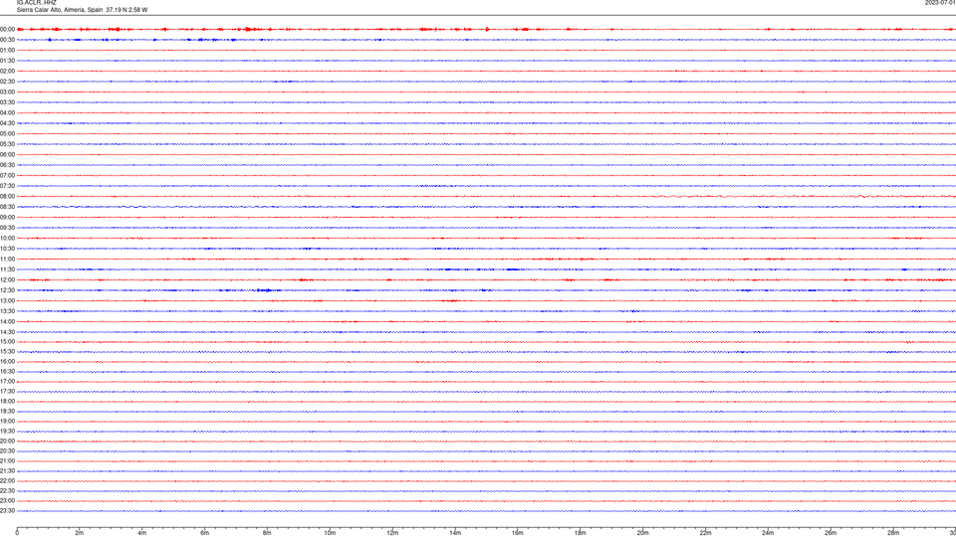This screenshot has width=956, height=537.
Task: Click the 11:30 row label
Action: tap(7, 269)
